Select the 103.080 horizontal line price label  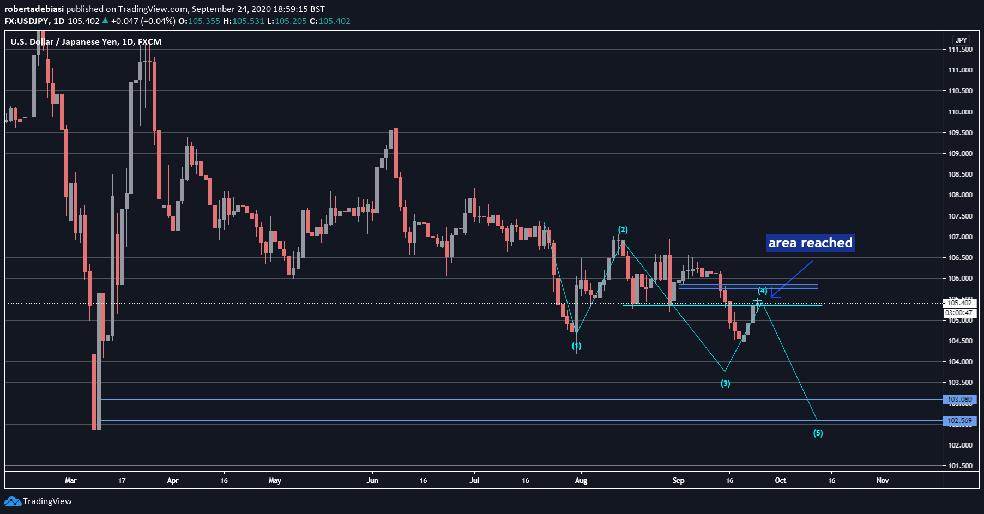click(959, 400)
